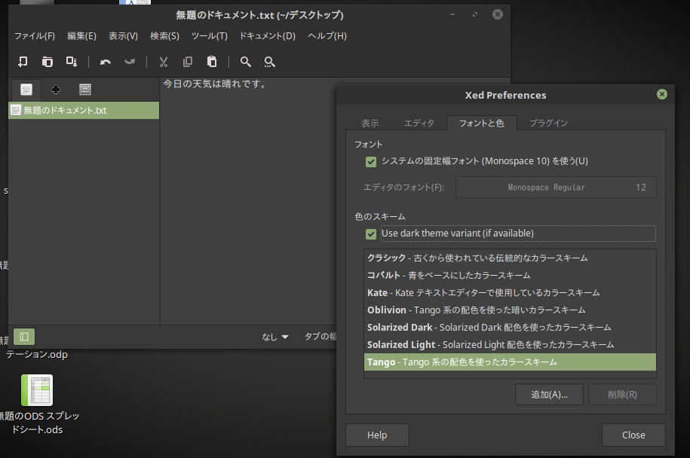Open 表示(V) menu
Image resolution: width=690 pixels, height=458 pixels.
pyautogui.click(x=123, y=36)
